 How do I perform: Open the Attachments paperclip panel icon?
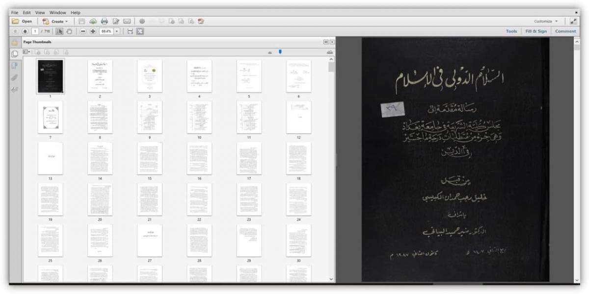click(14, 77)
